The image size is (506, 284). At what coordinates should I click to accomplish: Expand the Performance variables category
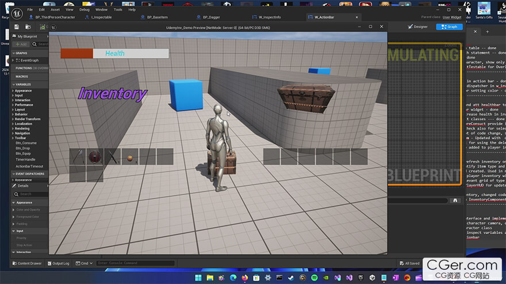point(13,105)
